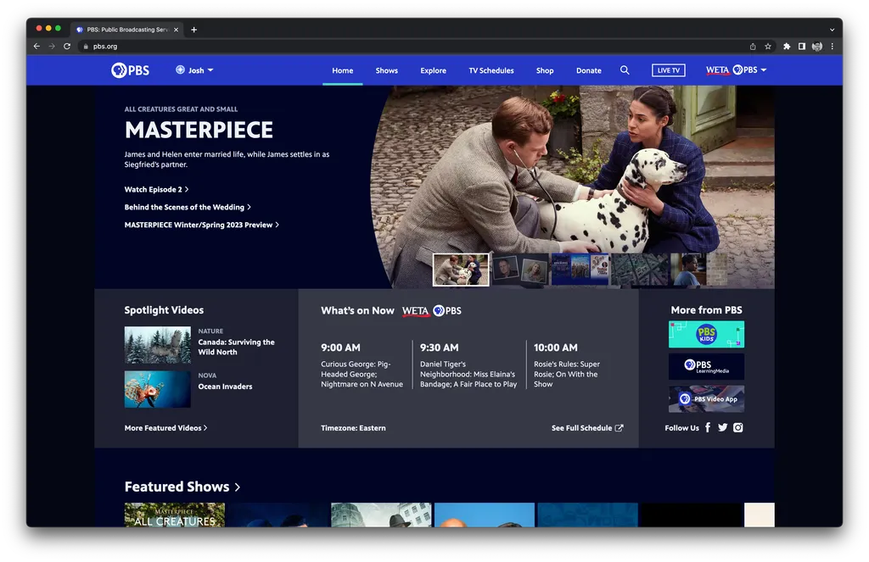Reload the page with refresh icon
The width and height of the screenshot is (869, 562).
67,47
